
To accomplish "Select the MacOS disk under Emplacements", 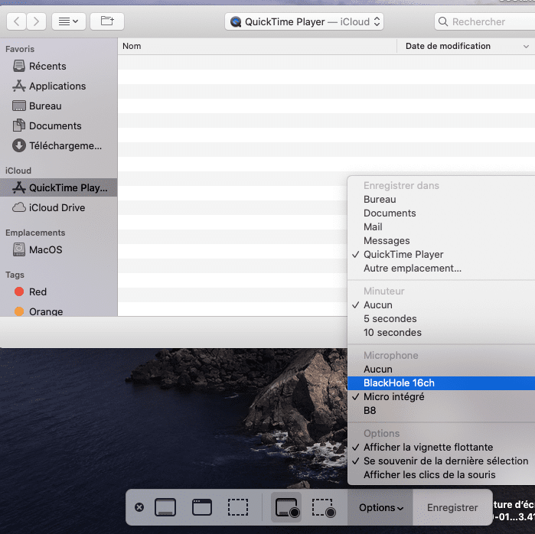I will coord(59,249).
